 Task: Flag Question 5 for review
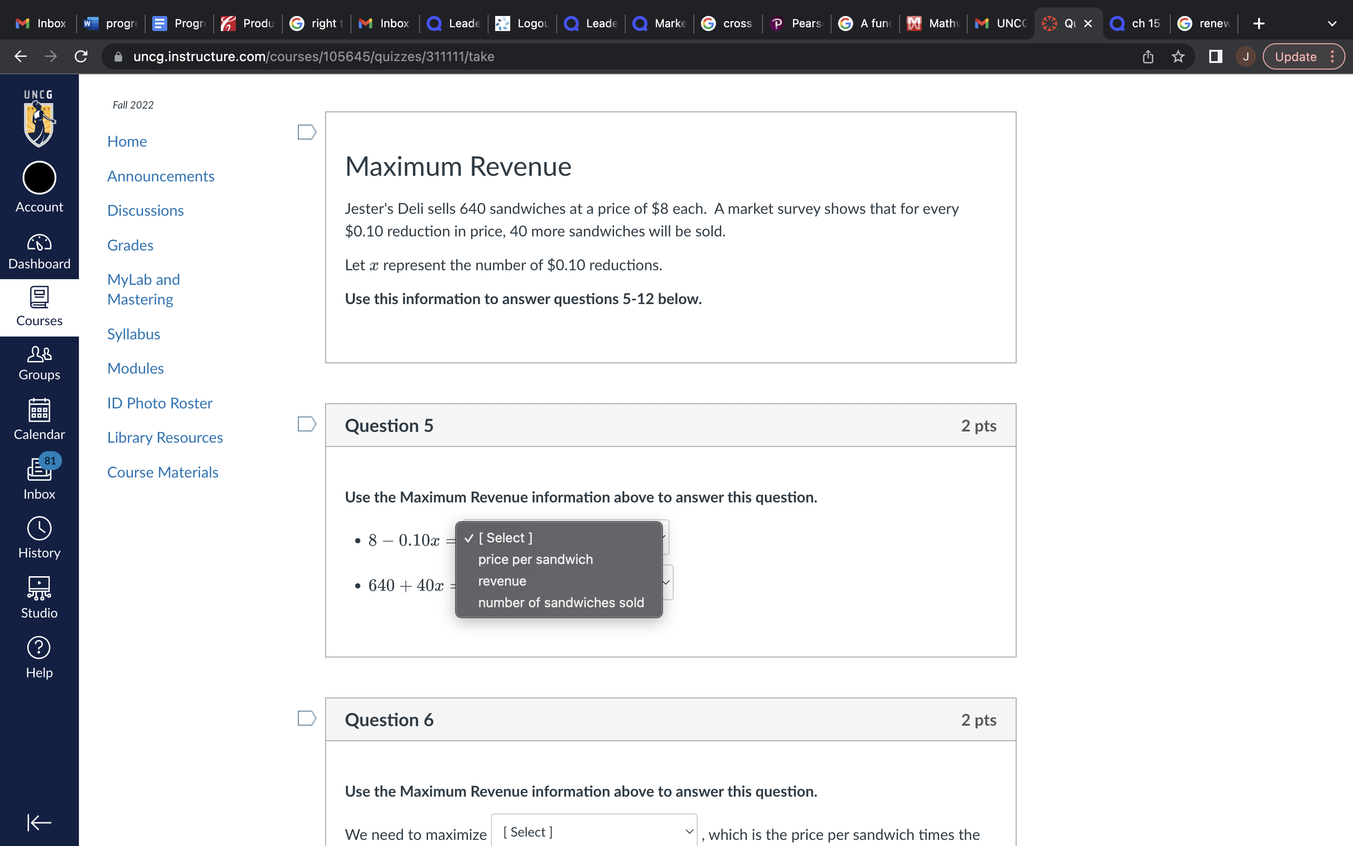[x=306, y=423]
